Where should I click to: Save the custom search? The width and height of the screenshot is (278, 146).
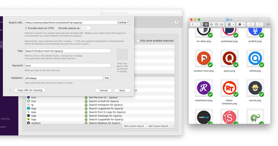[122, 90]
